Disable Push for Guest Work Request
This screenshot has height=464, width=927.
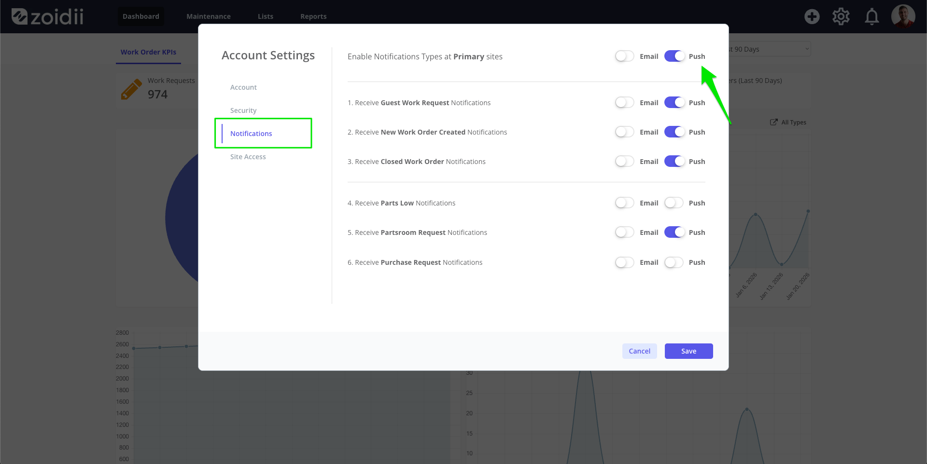click(674, 103)
